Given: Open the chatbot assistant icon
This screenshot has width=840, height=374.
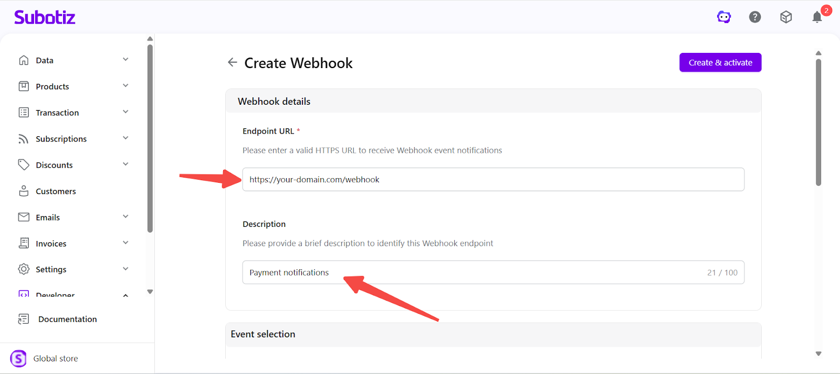Looking at the screenshot, I should (x=724, y=17).
